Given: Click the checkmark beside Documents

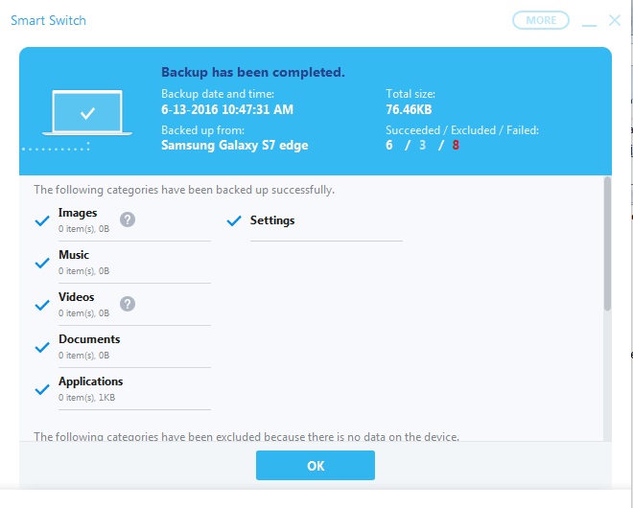Looking at the screenshot, I should 42,347.
